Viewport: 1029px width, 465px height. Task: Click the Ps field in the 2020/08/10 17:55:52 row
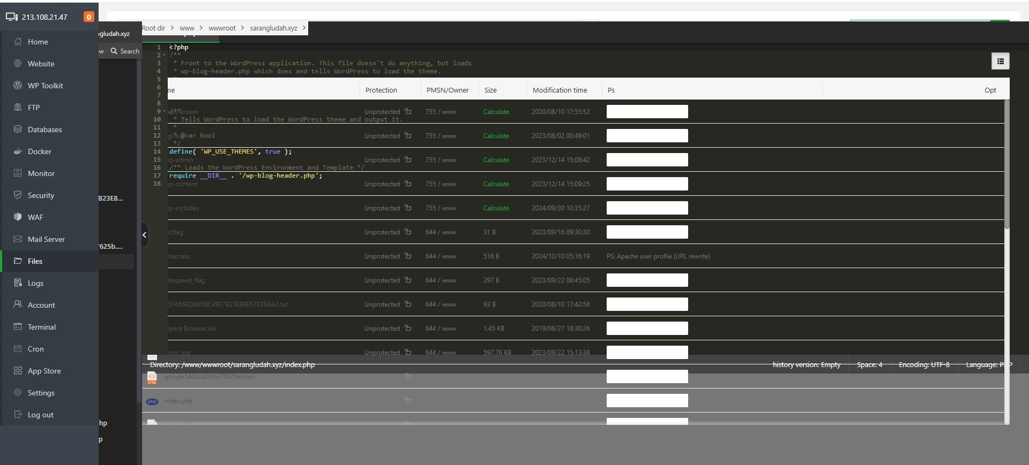pyautogui.click(x=647, y=111)
